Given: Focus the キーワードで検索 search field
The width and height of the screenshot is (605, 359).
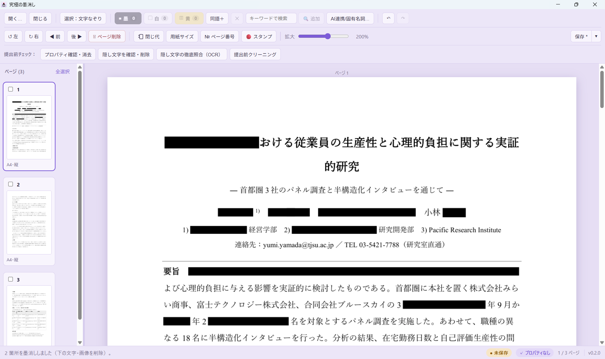Looking at the screenshot, I should 271,19.
